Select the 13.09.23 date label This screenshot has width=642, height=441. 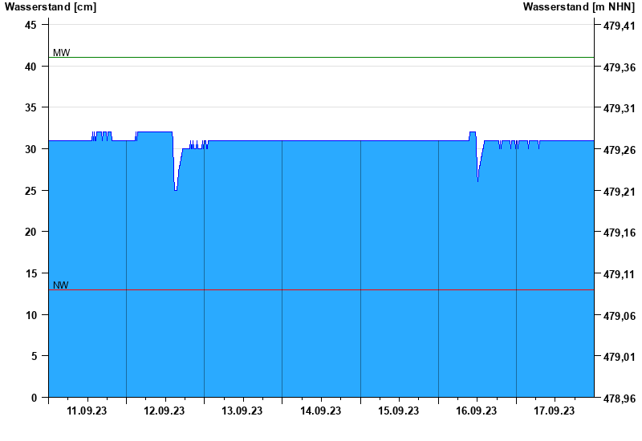tap(242, 411)
